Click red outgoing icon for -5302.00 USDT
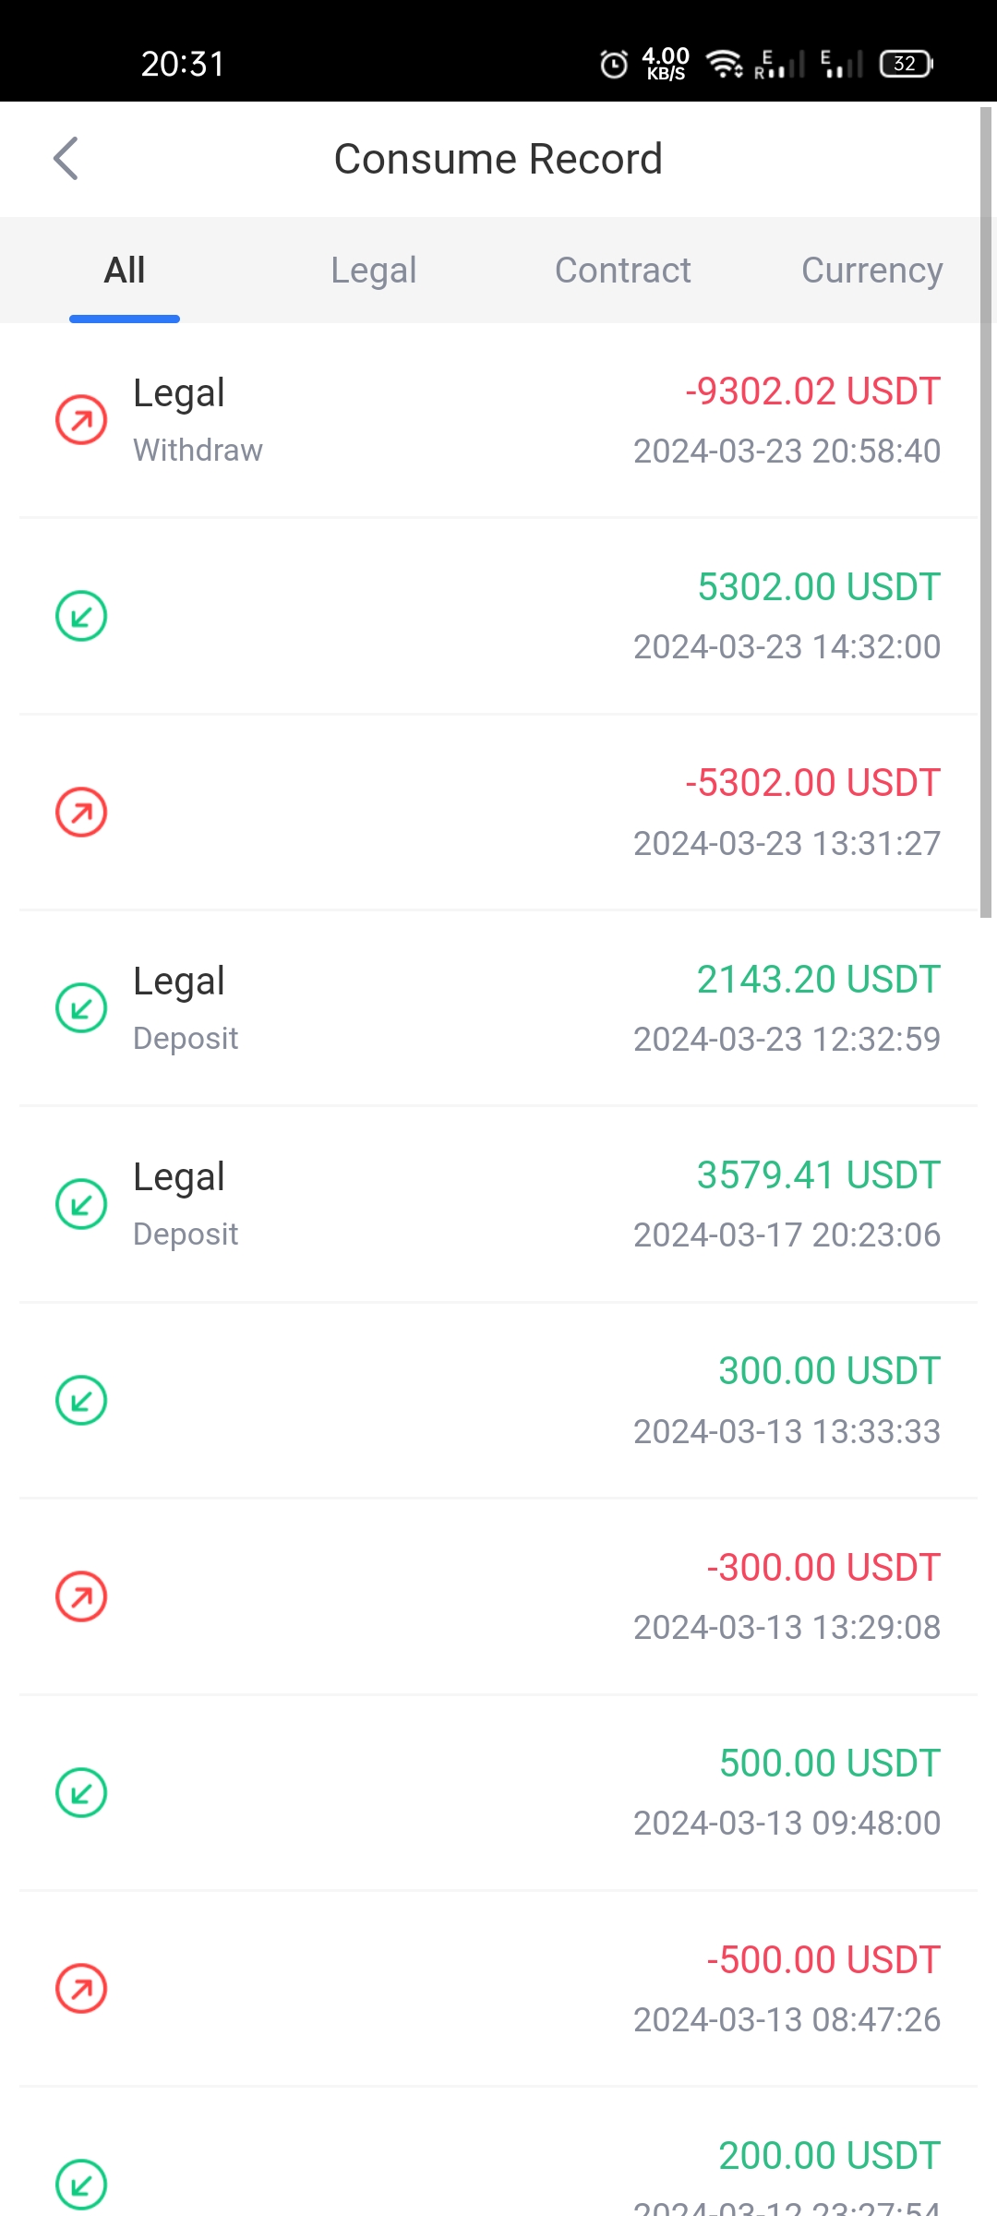Image resolution: width=997 pixels, height=2216 pixels. [x=81, y=813]
